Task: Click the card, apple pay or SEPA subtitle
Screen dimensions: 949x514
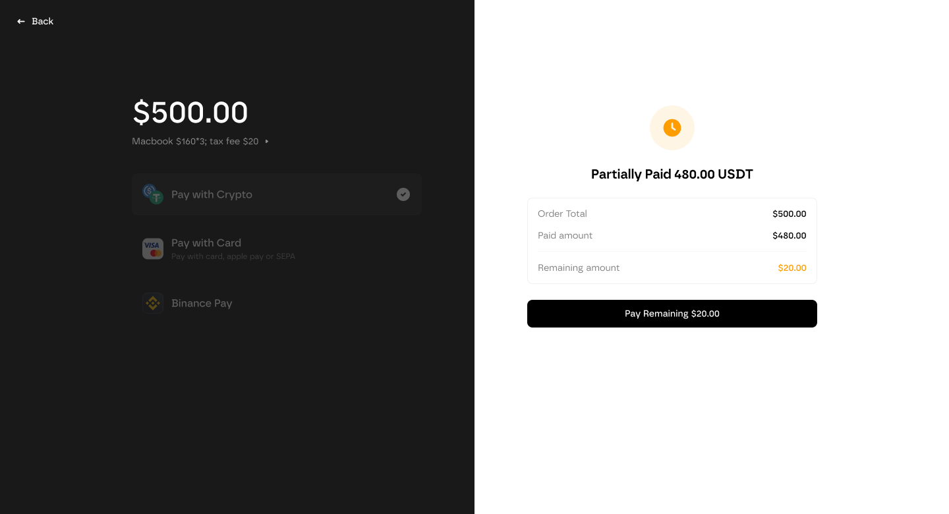Action: 233,256
